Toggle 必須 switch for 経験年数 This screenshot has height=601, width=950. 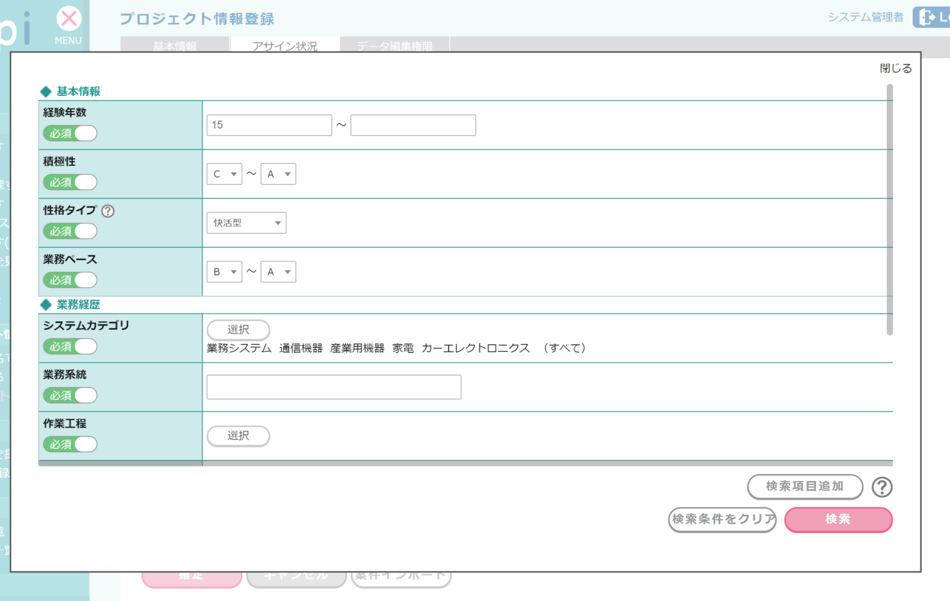[70, 134]
